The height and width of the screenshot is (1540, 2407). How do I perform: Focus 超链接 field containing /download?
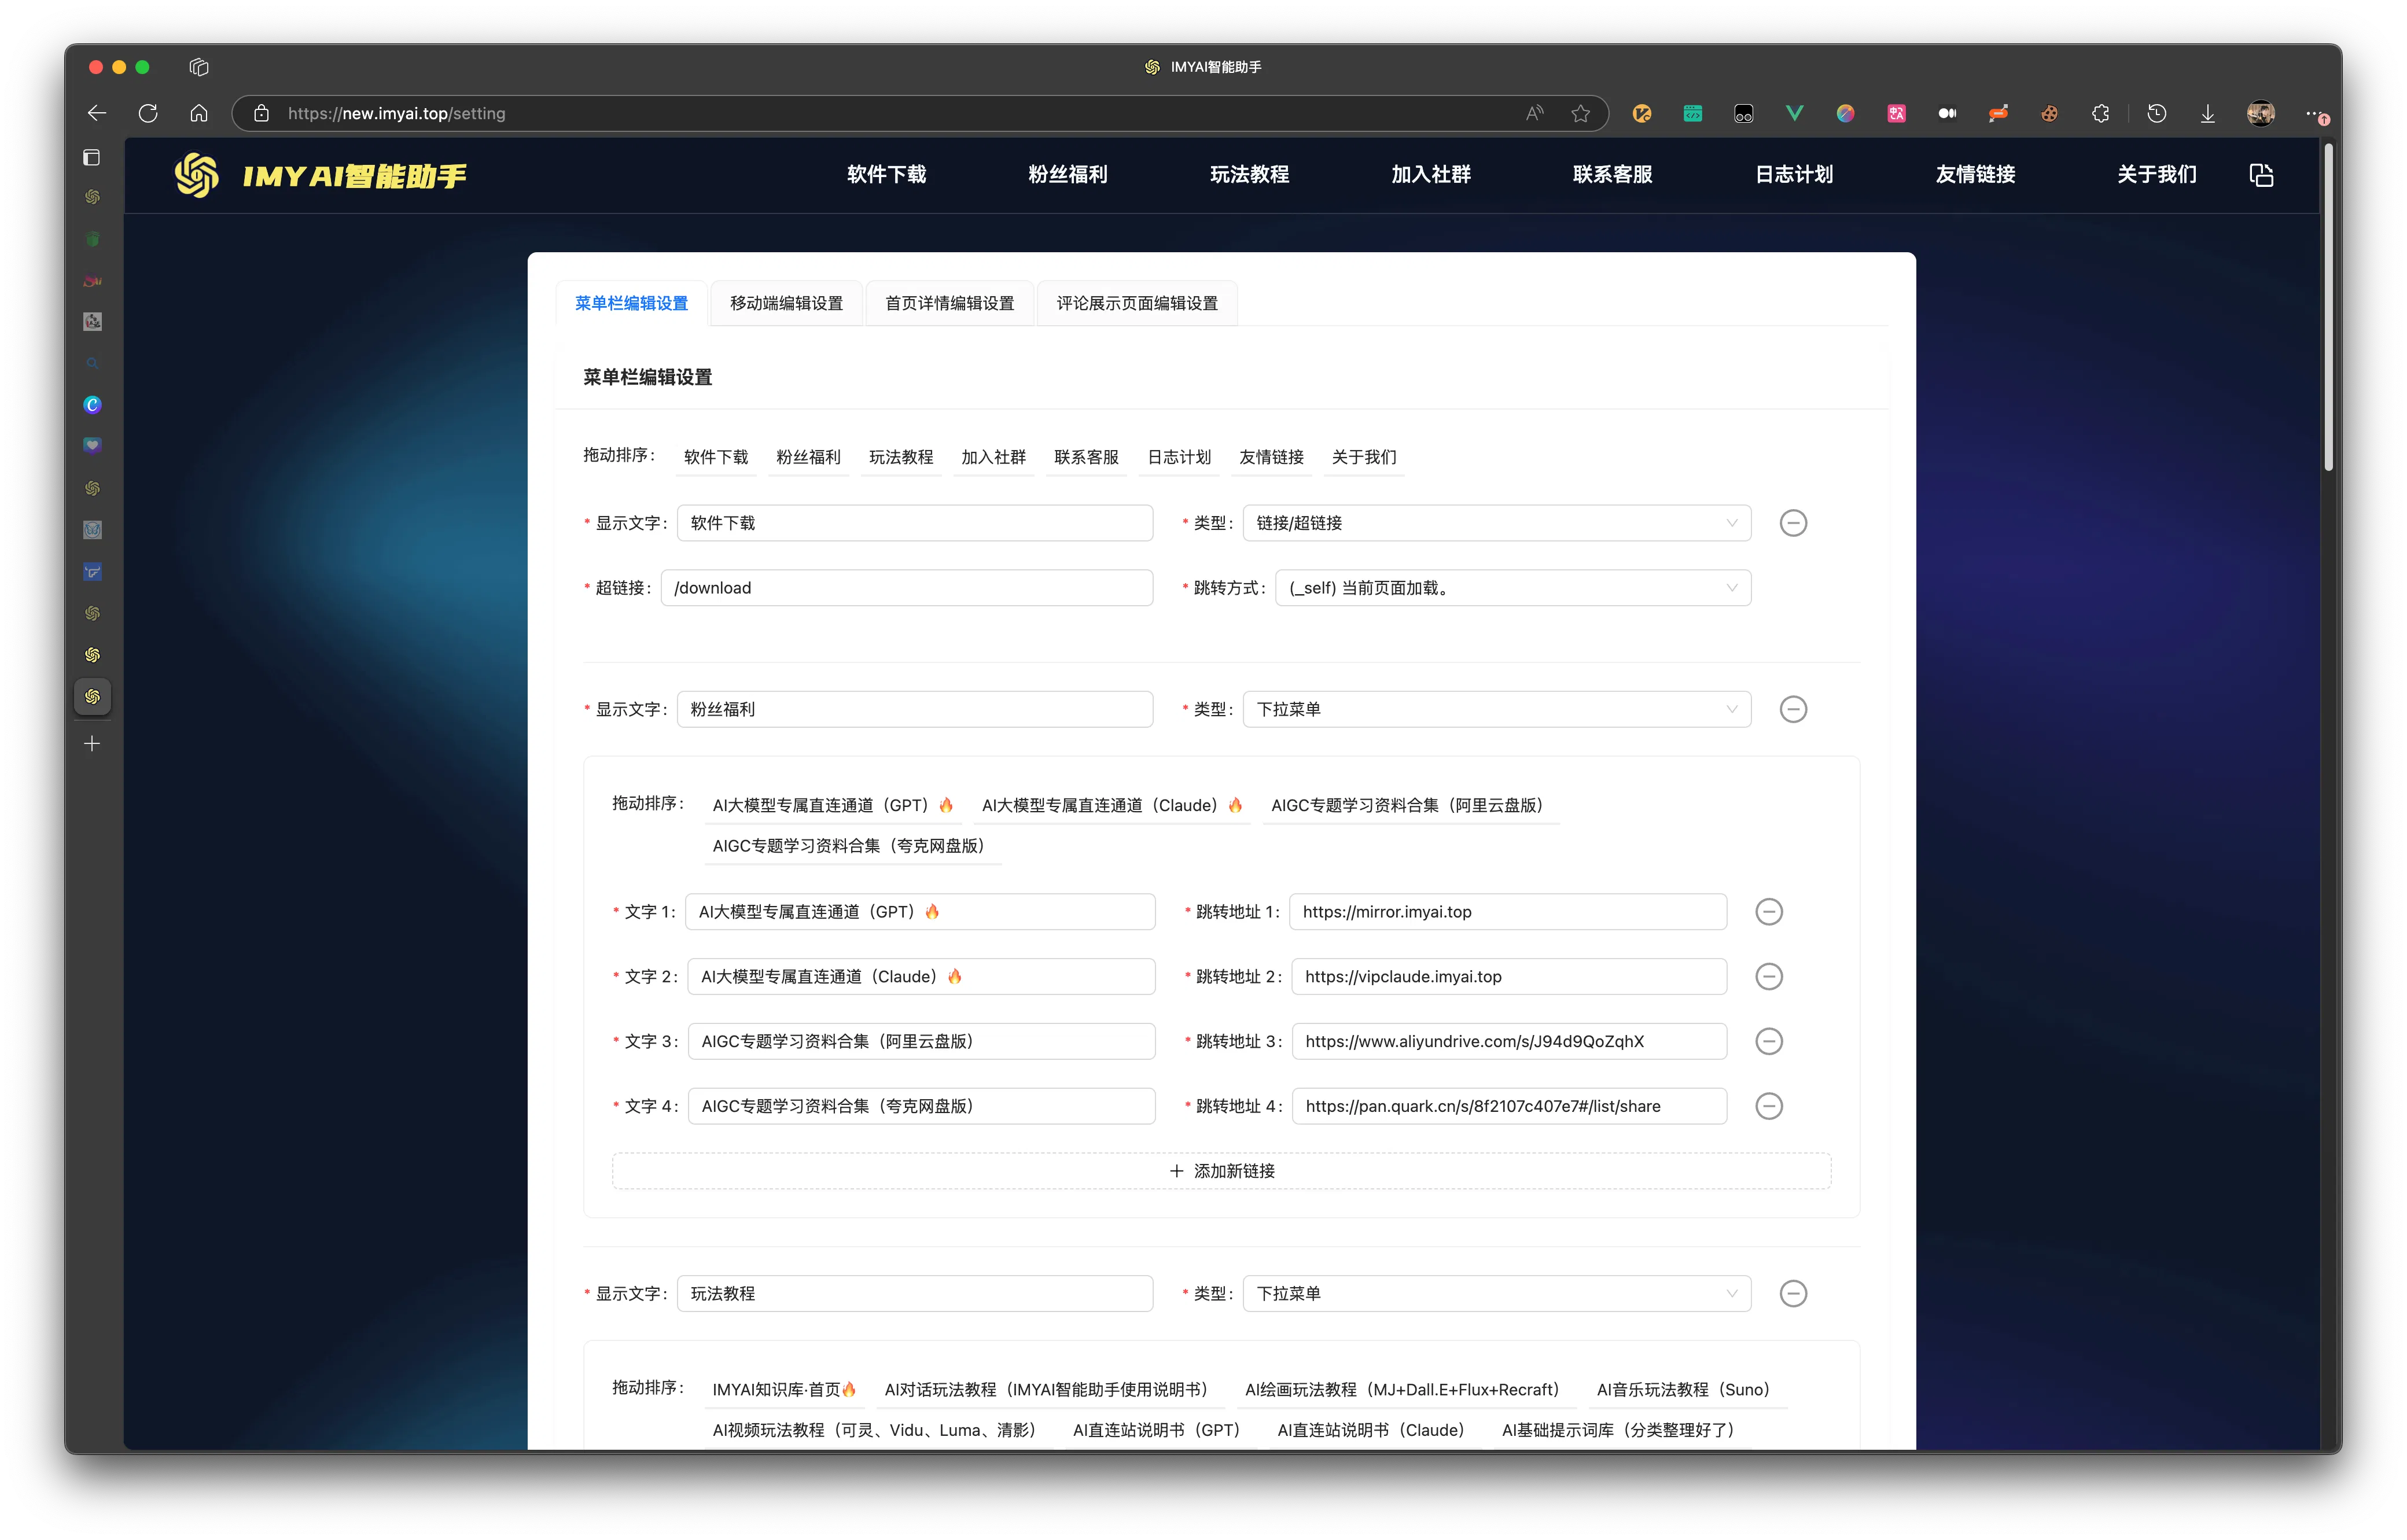(906, 588)
